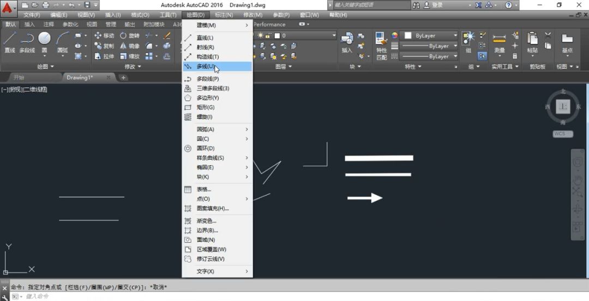Open the WCS coordinate system dropdown
Image resolution: width=589 pixels, height=301 pixels.
563,134
